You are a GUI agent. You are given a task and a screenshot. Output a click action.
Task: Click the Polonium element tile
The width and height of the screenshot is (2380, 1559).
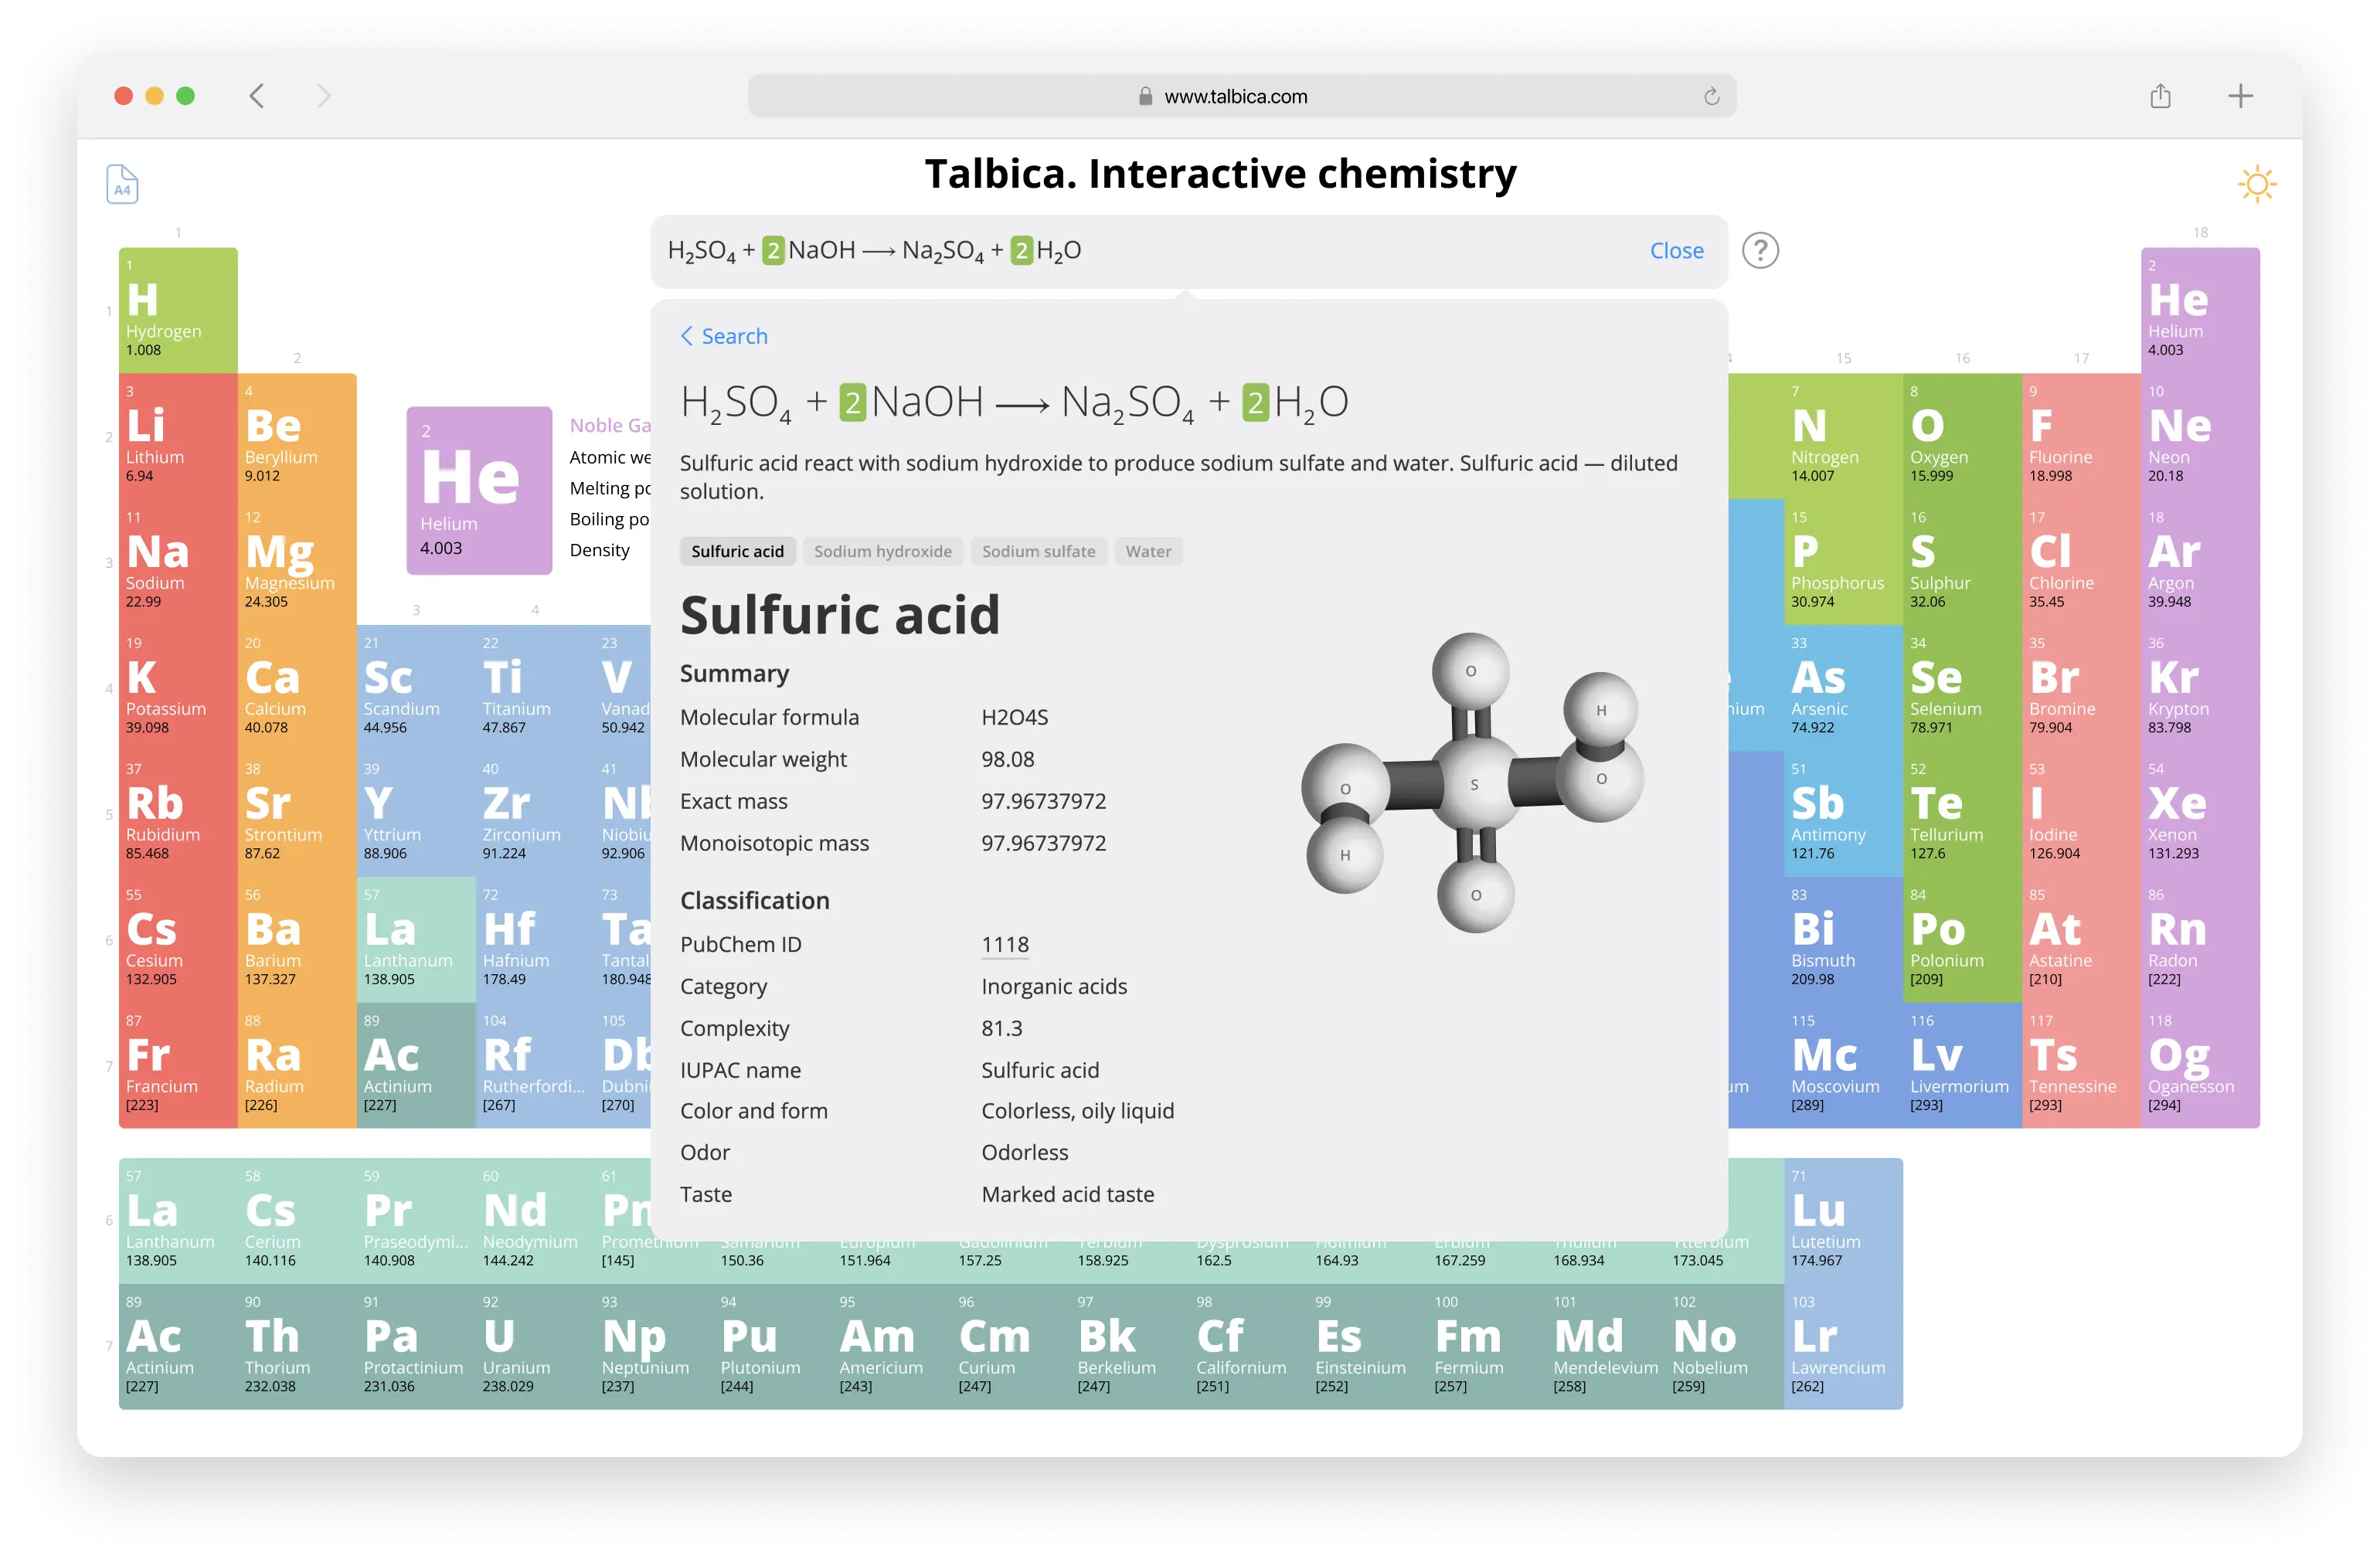click(x=1962, y=940)
